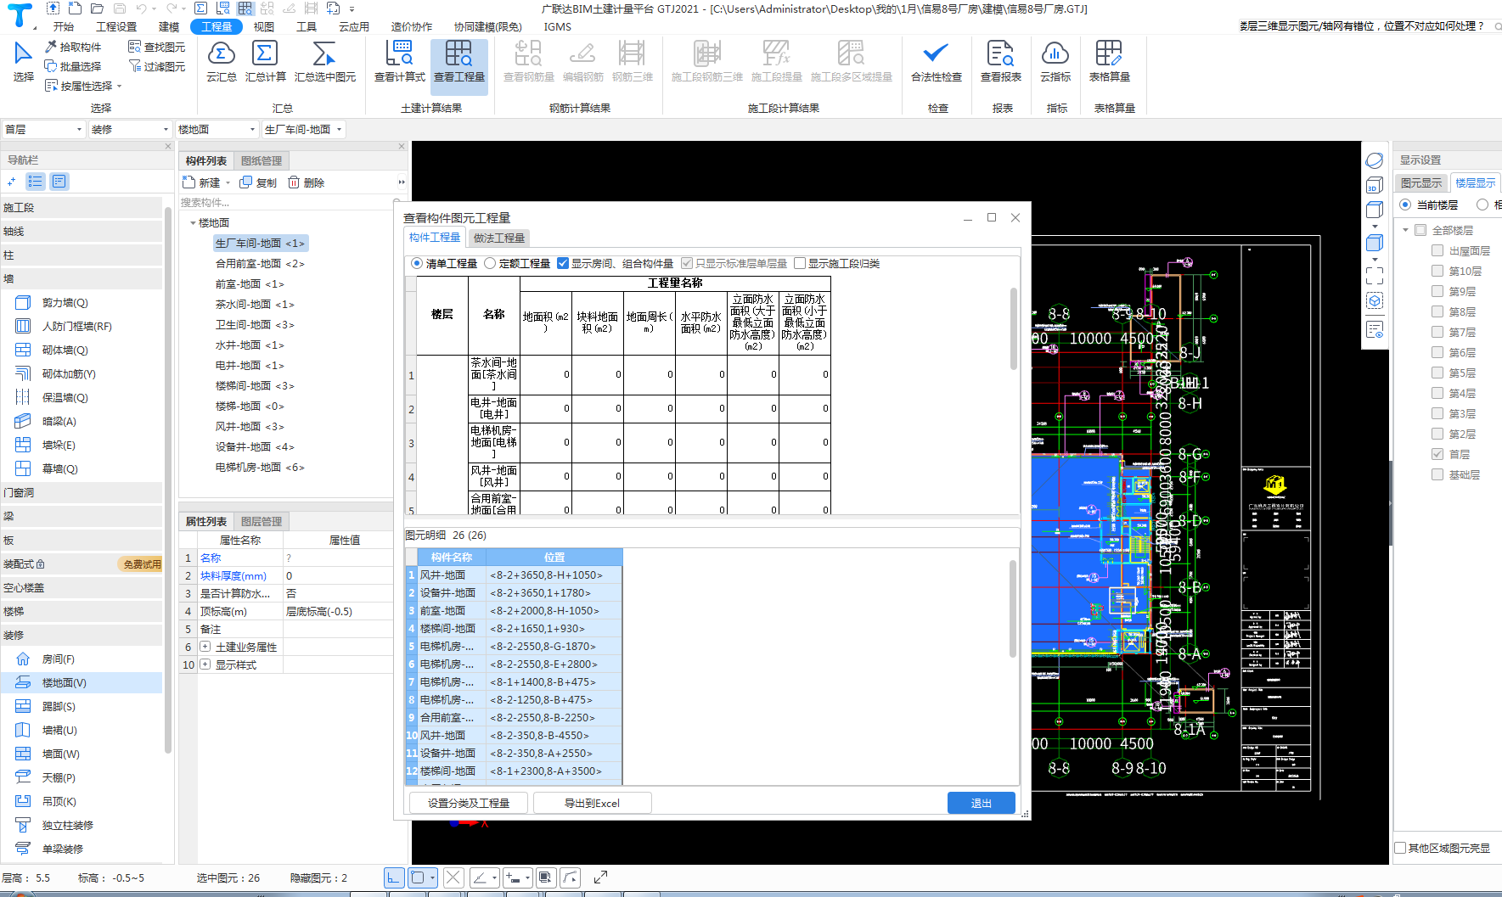Click the 块料厚度 value cell
The height and width of the screenshot is (897, 1502).
(338, 575)
